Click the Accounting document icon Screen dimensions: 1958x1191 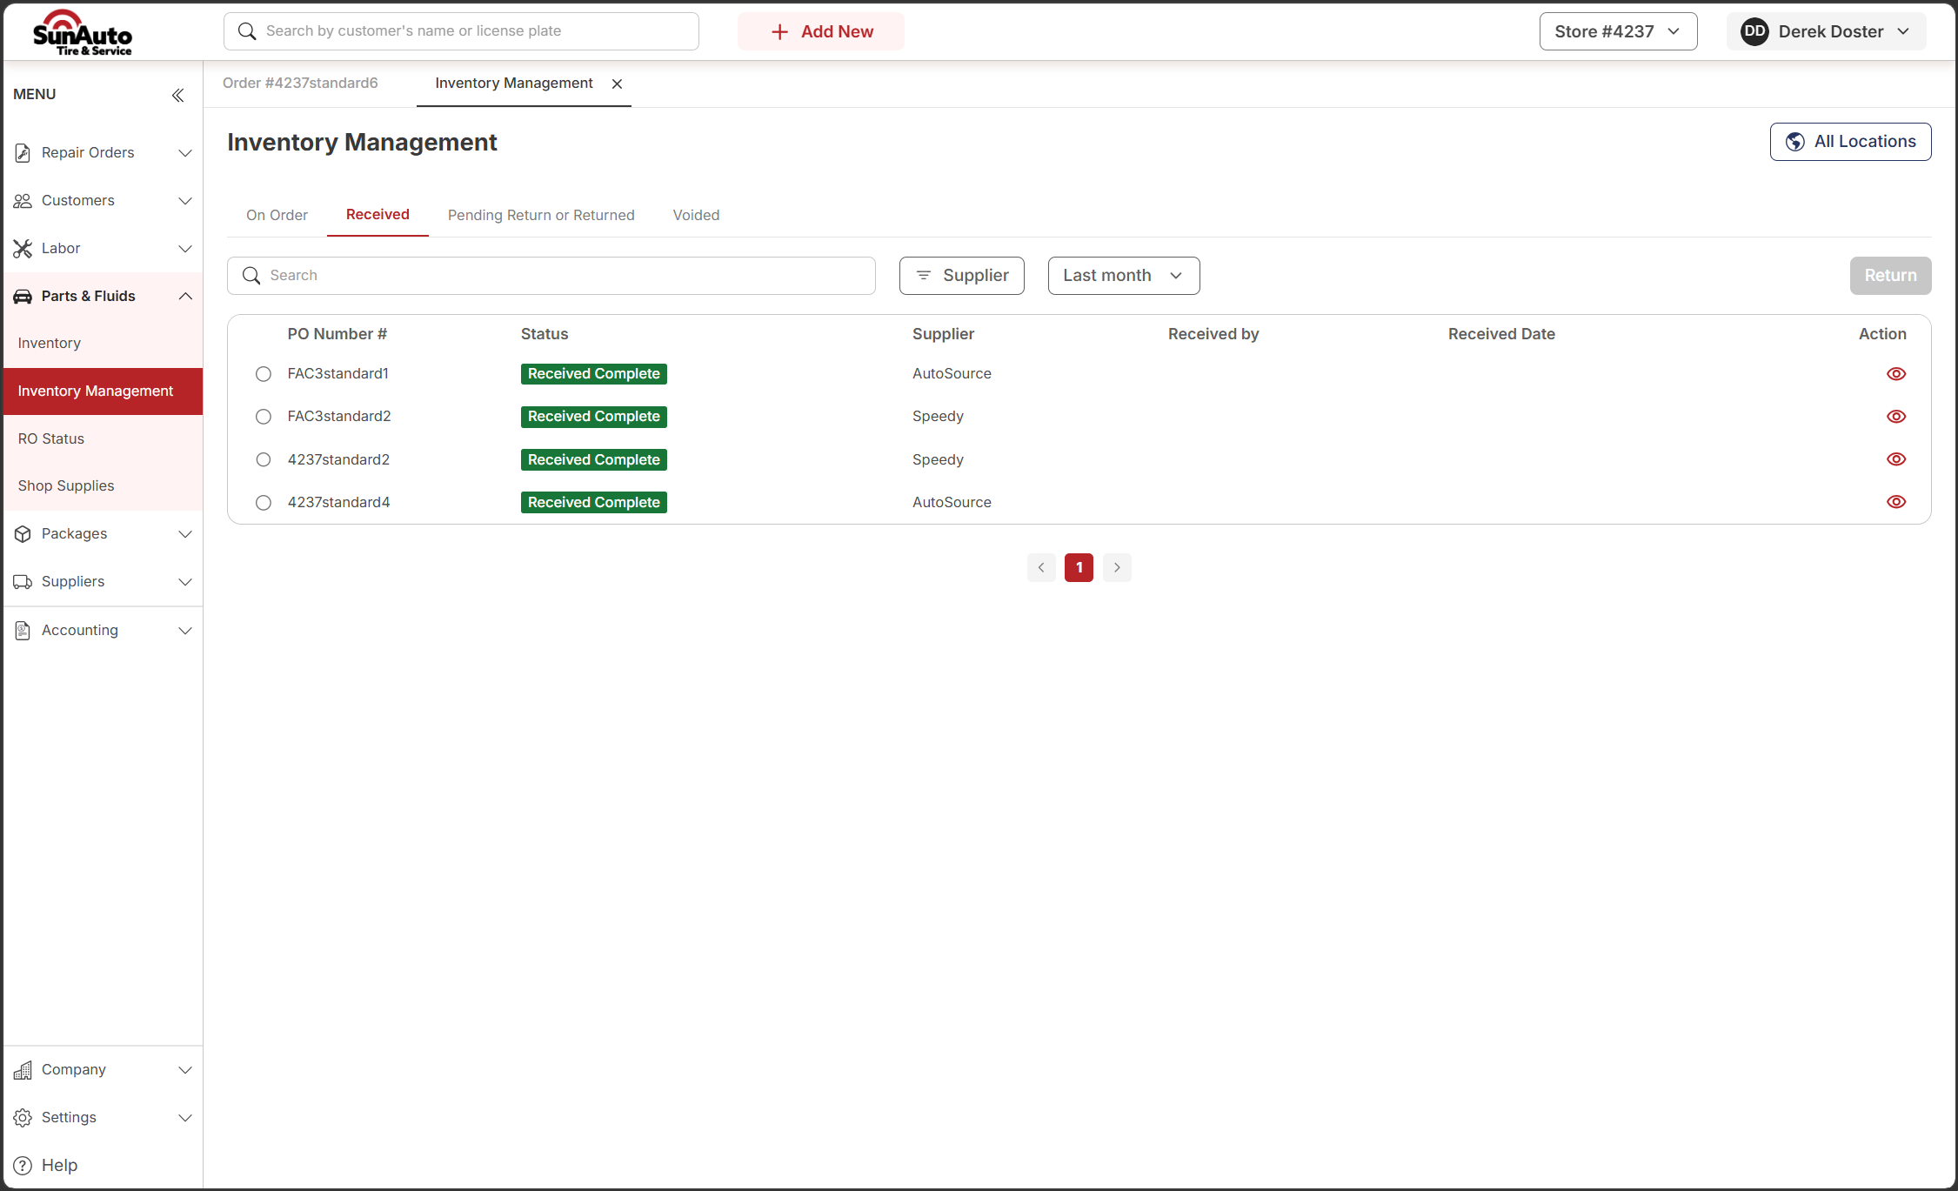(x=23, y=631)
